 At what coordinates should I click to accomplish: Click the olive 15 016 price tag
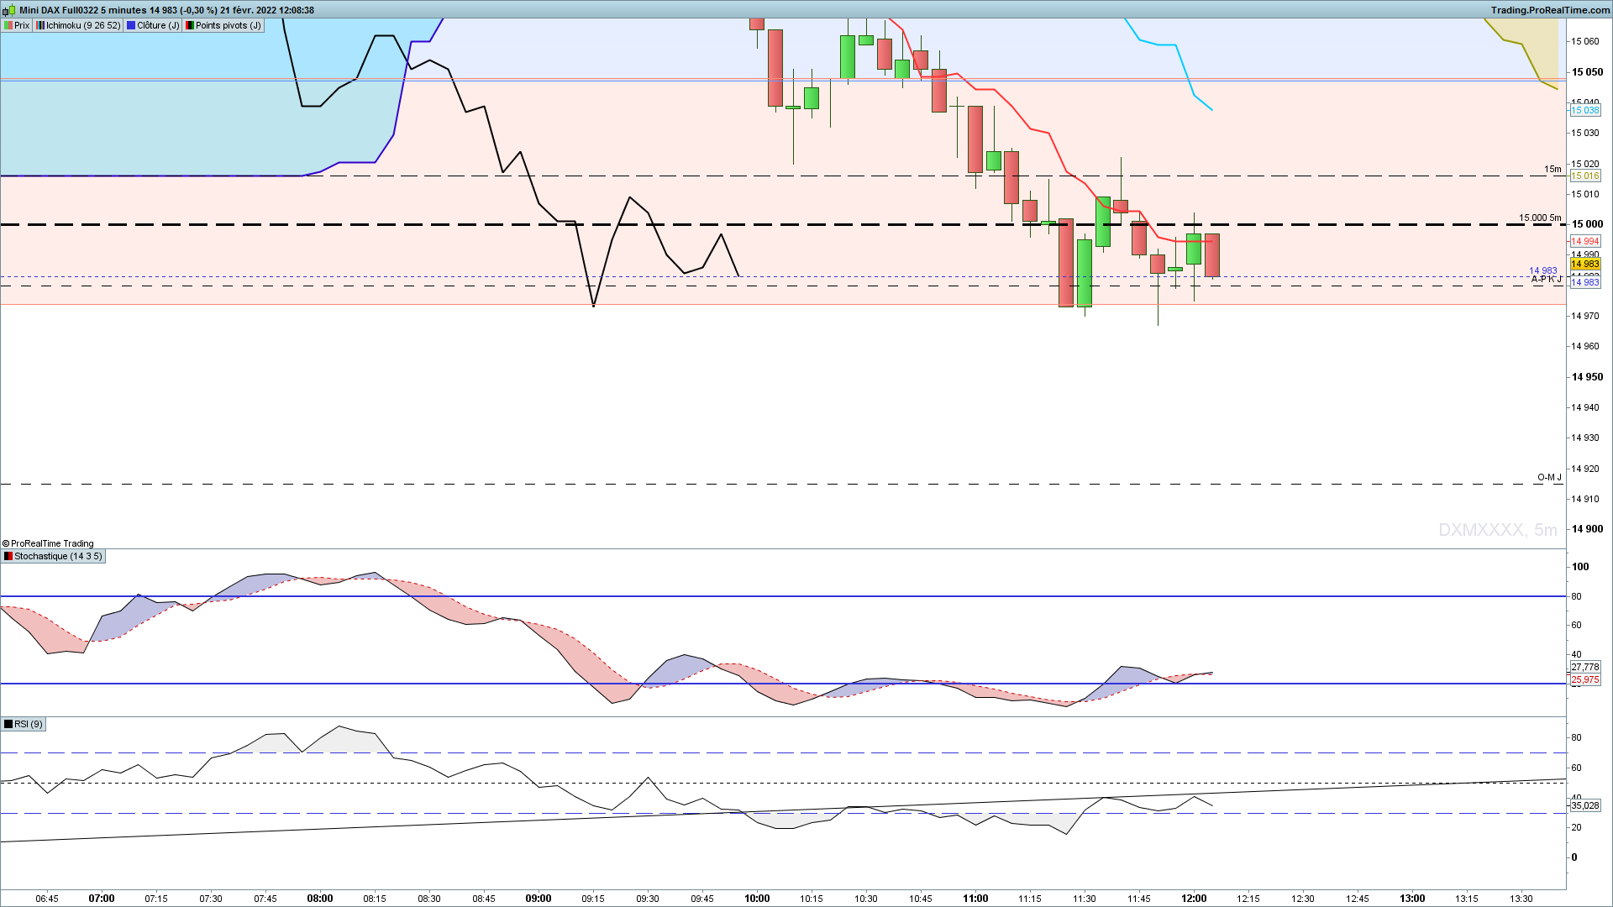click(1585, 176)
